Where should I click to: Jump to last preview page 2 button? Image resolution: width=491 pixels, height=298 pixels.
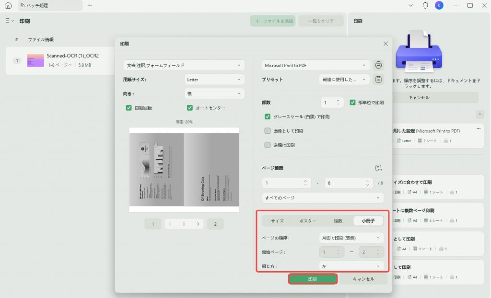[x=215, y=224]
